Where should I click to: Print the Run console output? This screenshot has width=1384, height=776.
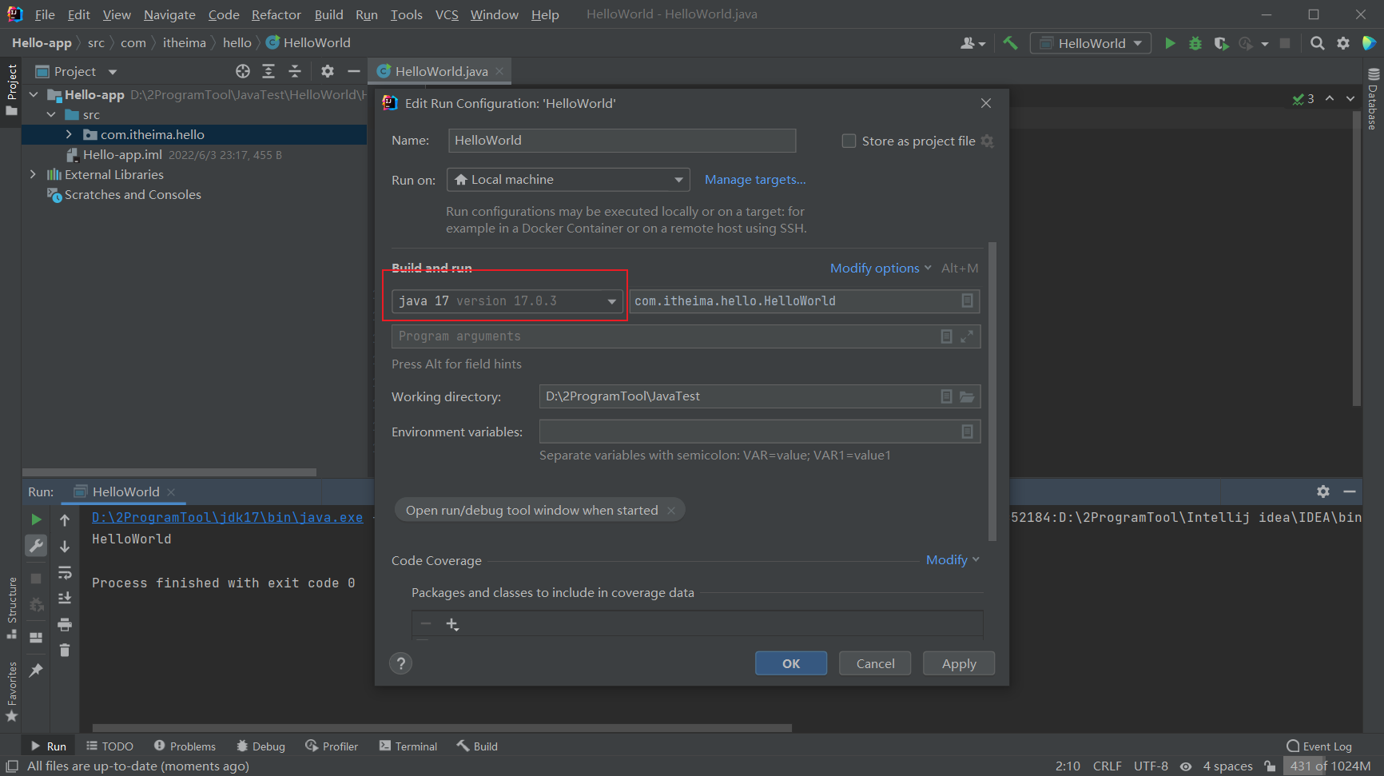pyautogui.click(x=65, y=624)
